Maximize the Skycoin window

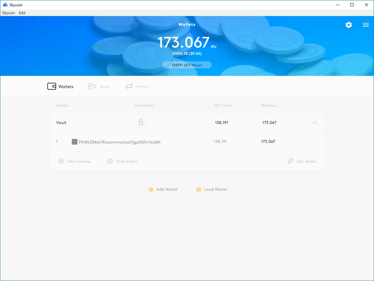(x=352, y=5)
